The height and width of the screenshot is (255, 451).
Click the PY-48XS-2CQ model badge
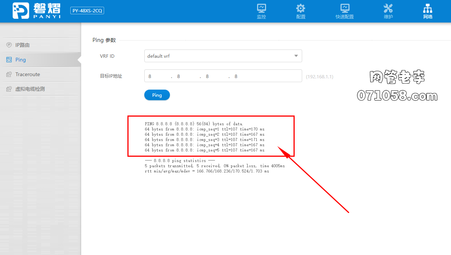[87, 11]
